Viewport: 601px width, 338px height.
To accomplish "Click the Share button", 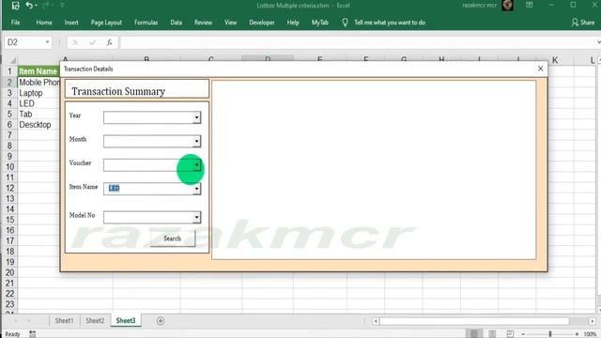I will point(582,23).
